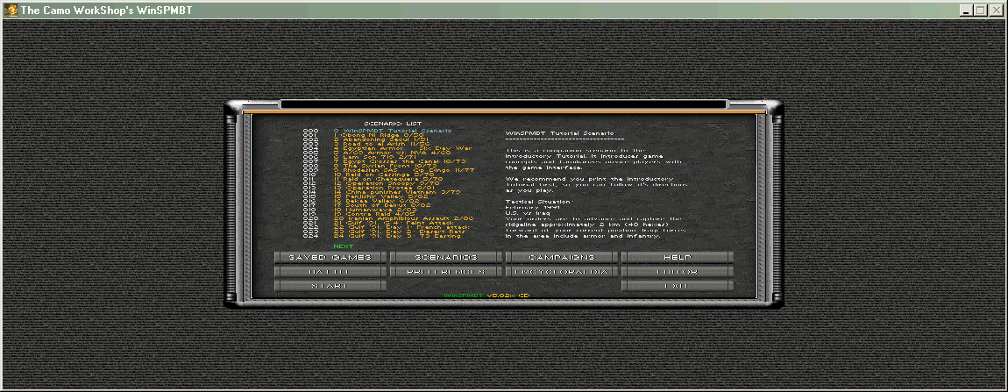Open game Preferences
The image size is (1008, 392).
445,272
